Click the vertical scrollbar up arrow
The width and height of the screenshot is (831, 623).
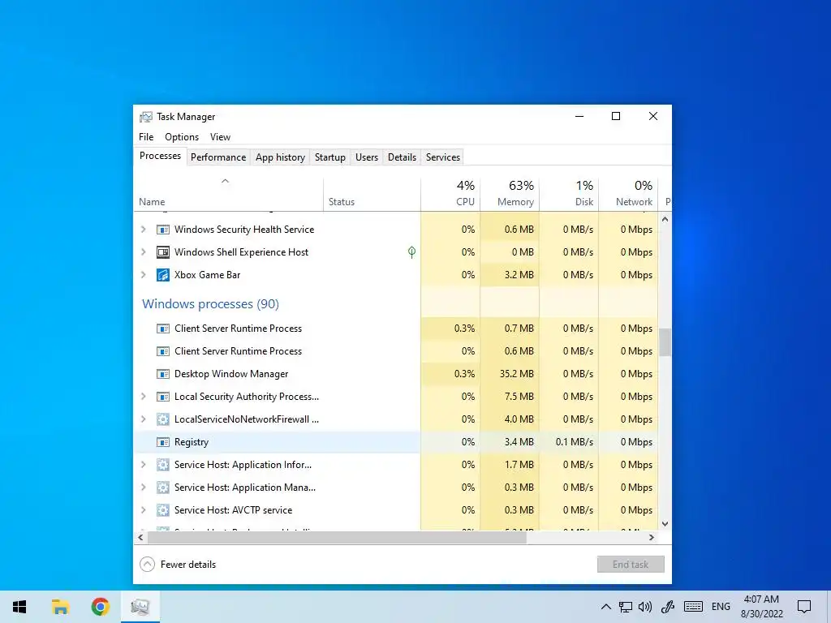(665, 219)
